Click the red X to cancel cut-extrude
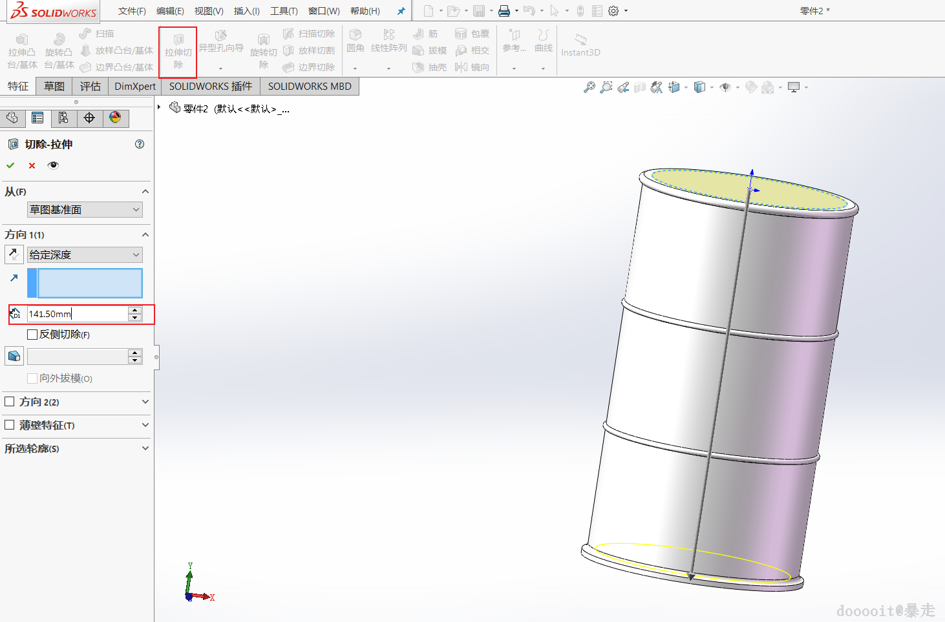Viewport: 945px width, 622px height. (32, 165)
